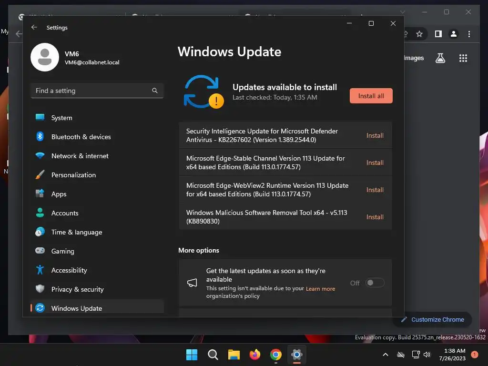
Task: Click the Personalization paintbrush icon
Action: pyautogui.click(x=40, y=174)
